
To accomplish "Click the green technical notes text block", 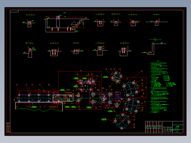I will (163, 87).
